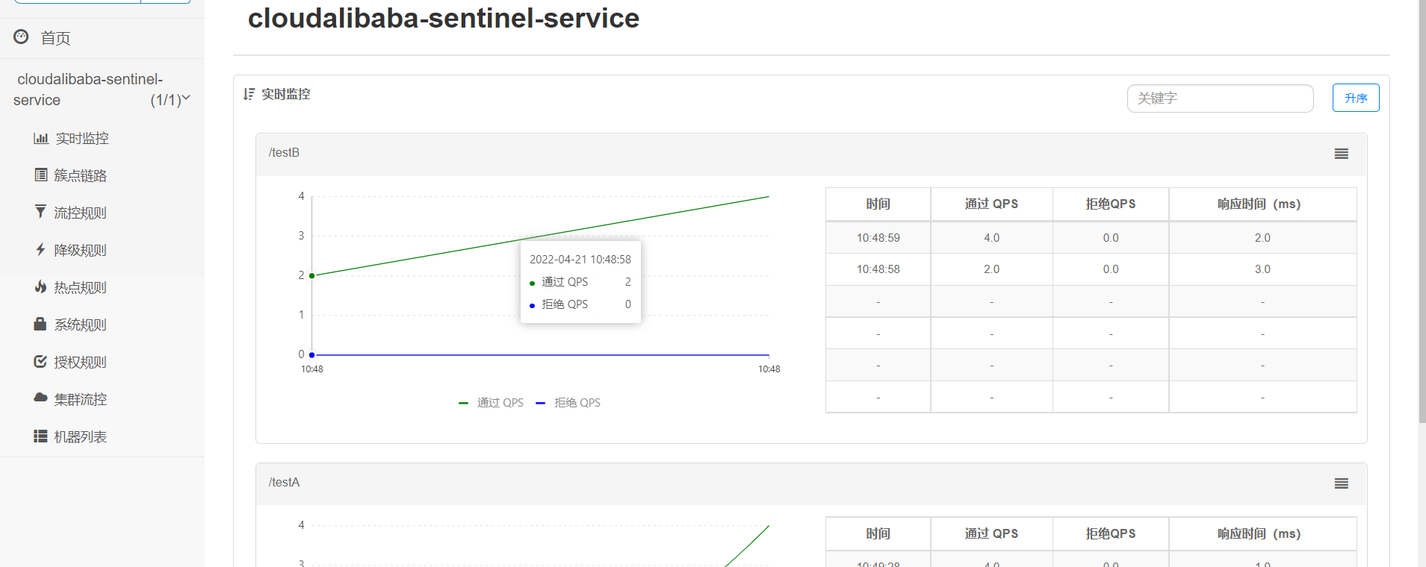Open 流控规则 flow control rules

click(x=81, y=213)
